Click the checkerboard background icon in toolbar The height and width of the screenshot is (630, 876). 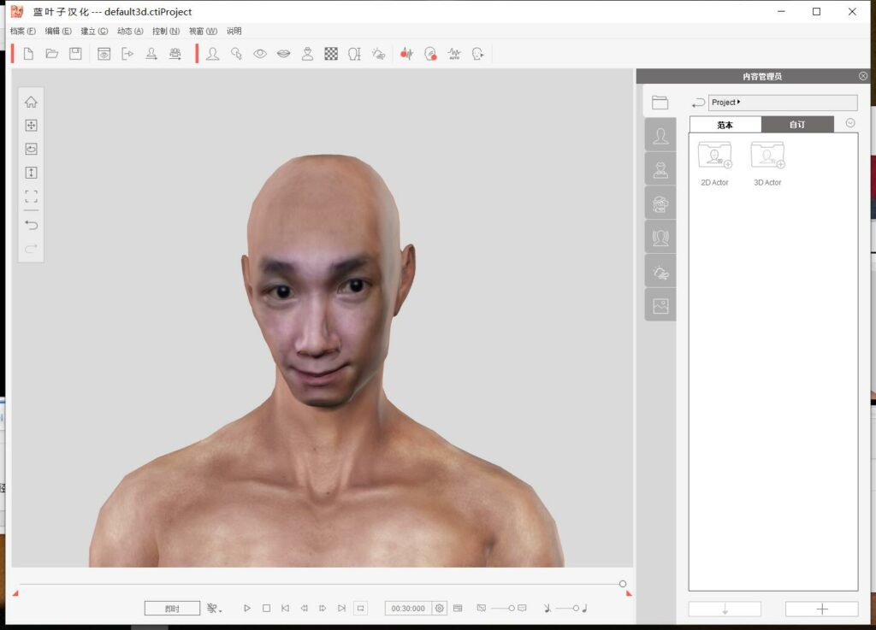(331, 54)
